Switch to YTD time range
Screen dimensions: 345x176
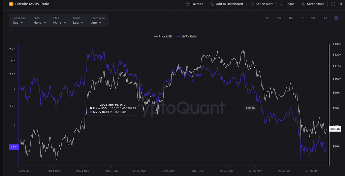(x=313, y=18)
